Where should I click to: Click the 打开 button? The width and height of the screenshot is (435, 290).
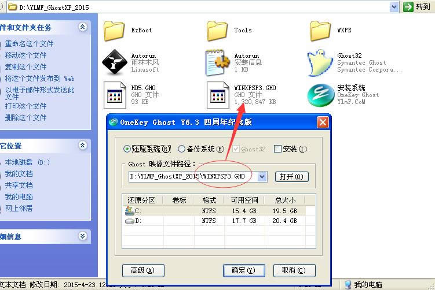pyautogui.click(x=291, y=177)
